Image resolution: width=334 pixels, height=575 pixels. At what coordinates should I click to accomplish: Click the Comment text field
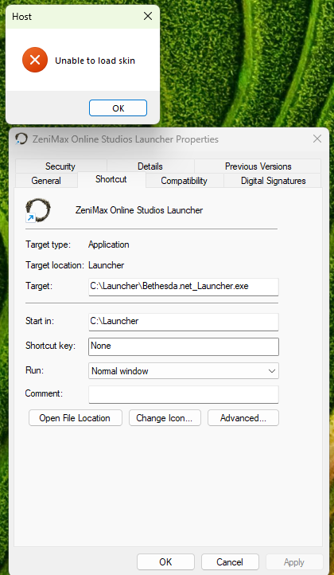click(184, 394)
